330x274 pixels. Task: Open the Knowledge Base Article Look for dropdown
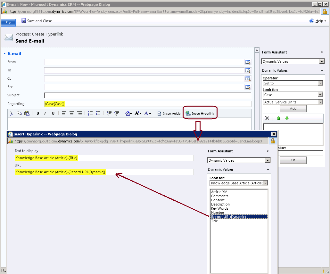coord(265,183)
